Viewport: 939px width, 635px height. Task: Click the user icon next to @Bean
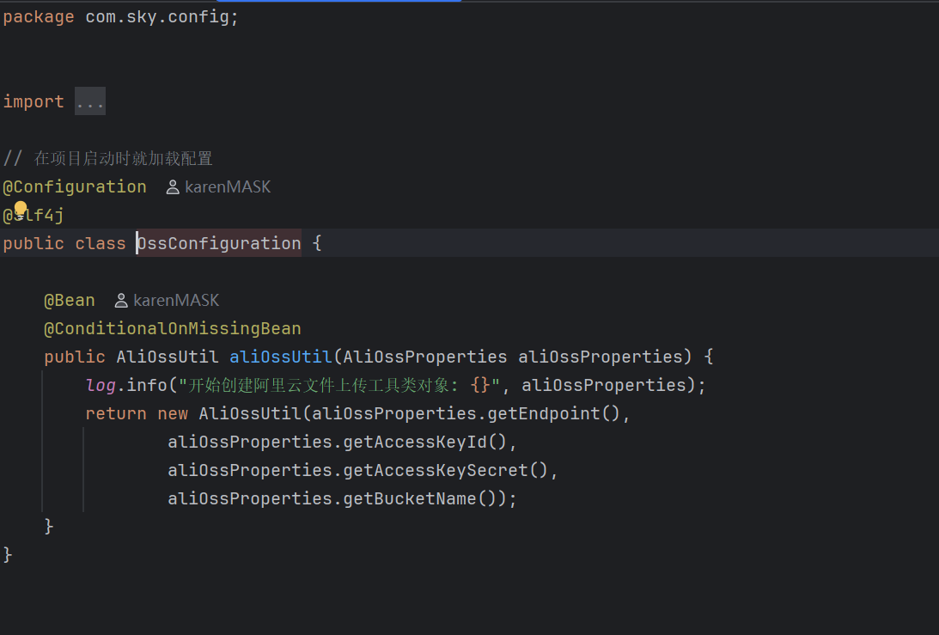click(121, 301)
